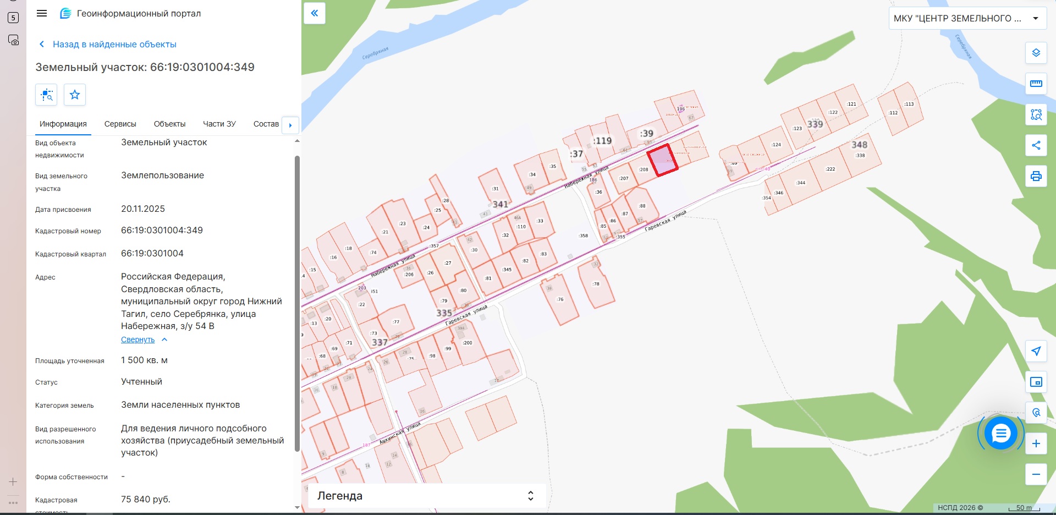The image size is (1056, 515).
Task: Click parcel label :39 on the map
Action: tap(646, 134)
